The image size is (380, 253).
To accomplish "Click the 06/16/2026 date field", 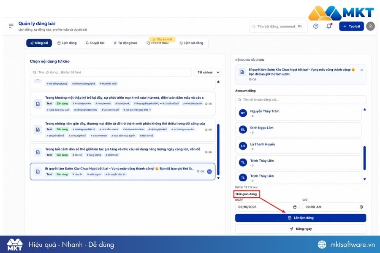I will click(267, 207).
